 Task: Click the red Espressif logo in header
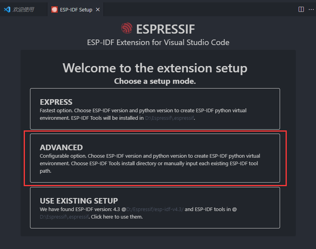pos(127,28)
